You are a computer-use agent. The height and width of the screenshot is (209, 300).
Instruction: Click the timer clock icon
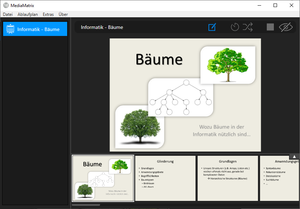pos(235,27)
